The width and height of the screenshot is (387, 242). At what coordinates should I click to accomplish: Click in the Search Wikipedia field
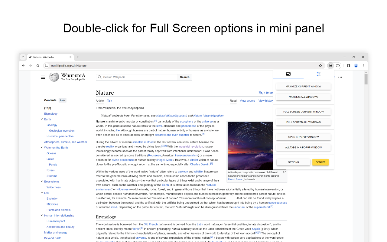(137, 77)
